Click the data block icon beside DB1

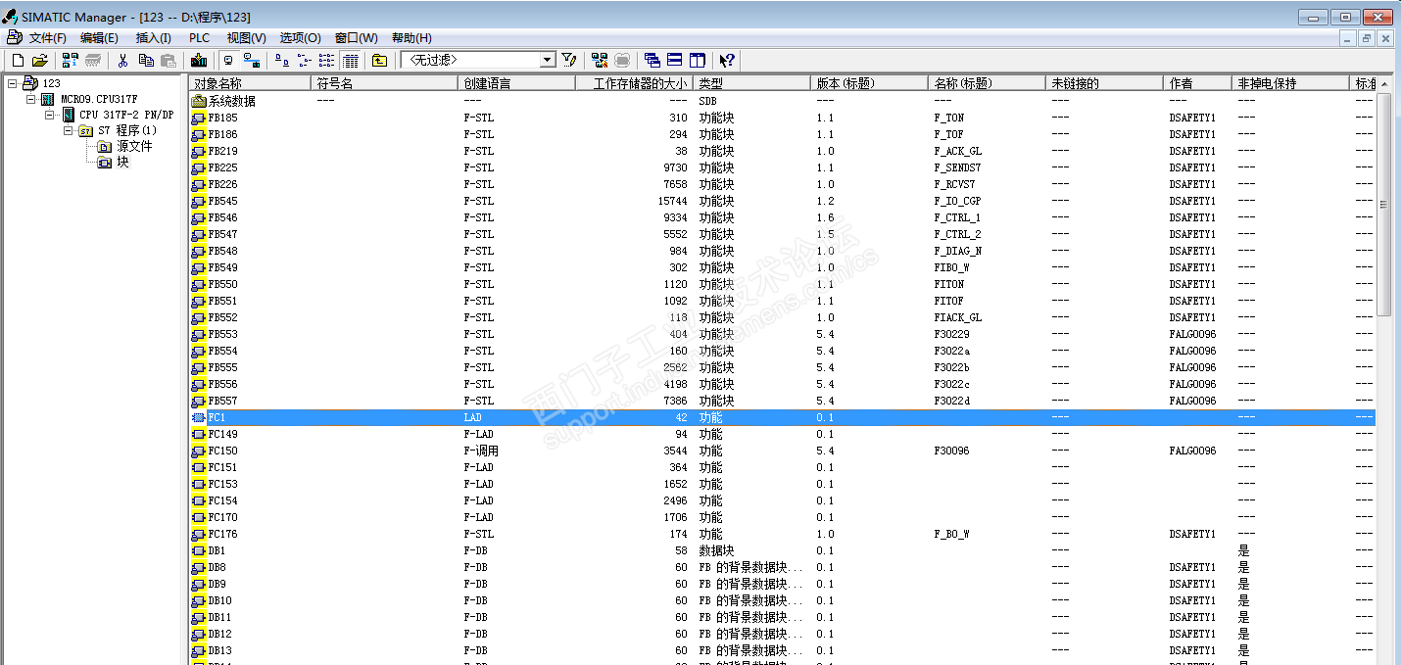point(199,550)
